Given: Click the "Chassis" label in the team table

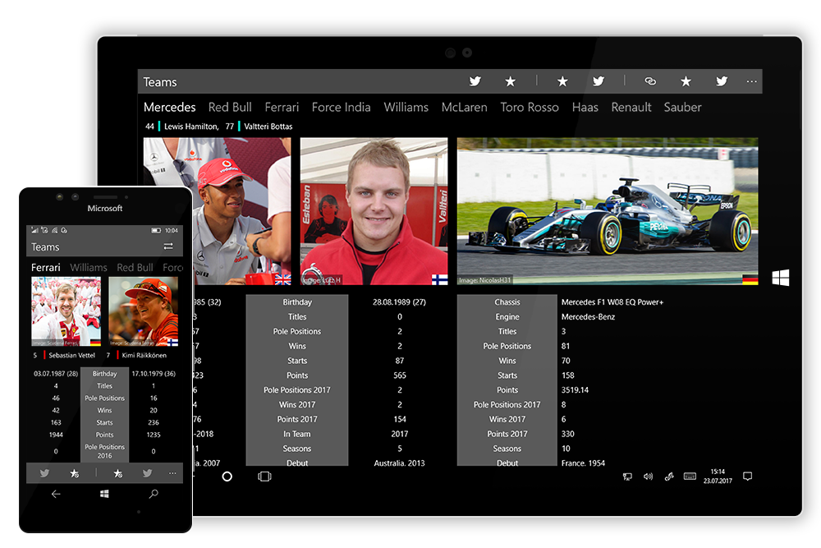Looking at the screenshot, I should tap(507, 302).
